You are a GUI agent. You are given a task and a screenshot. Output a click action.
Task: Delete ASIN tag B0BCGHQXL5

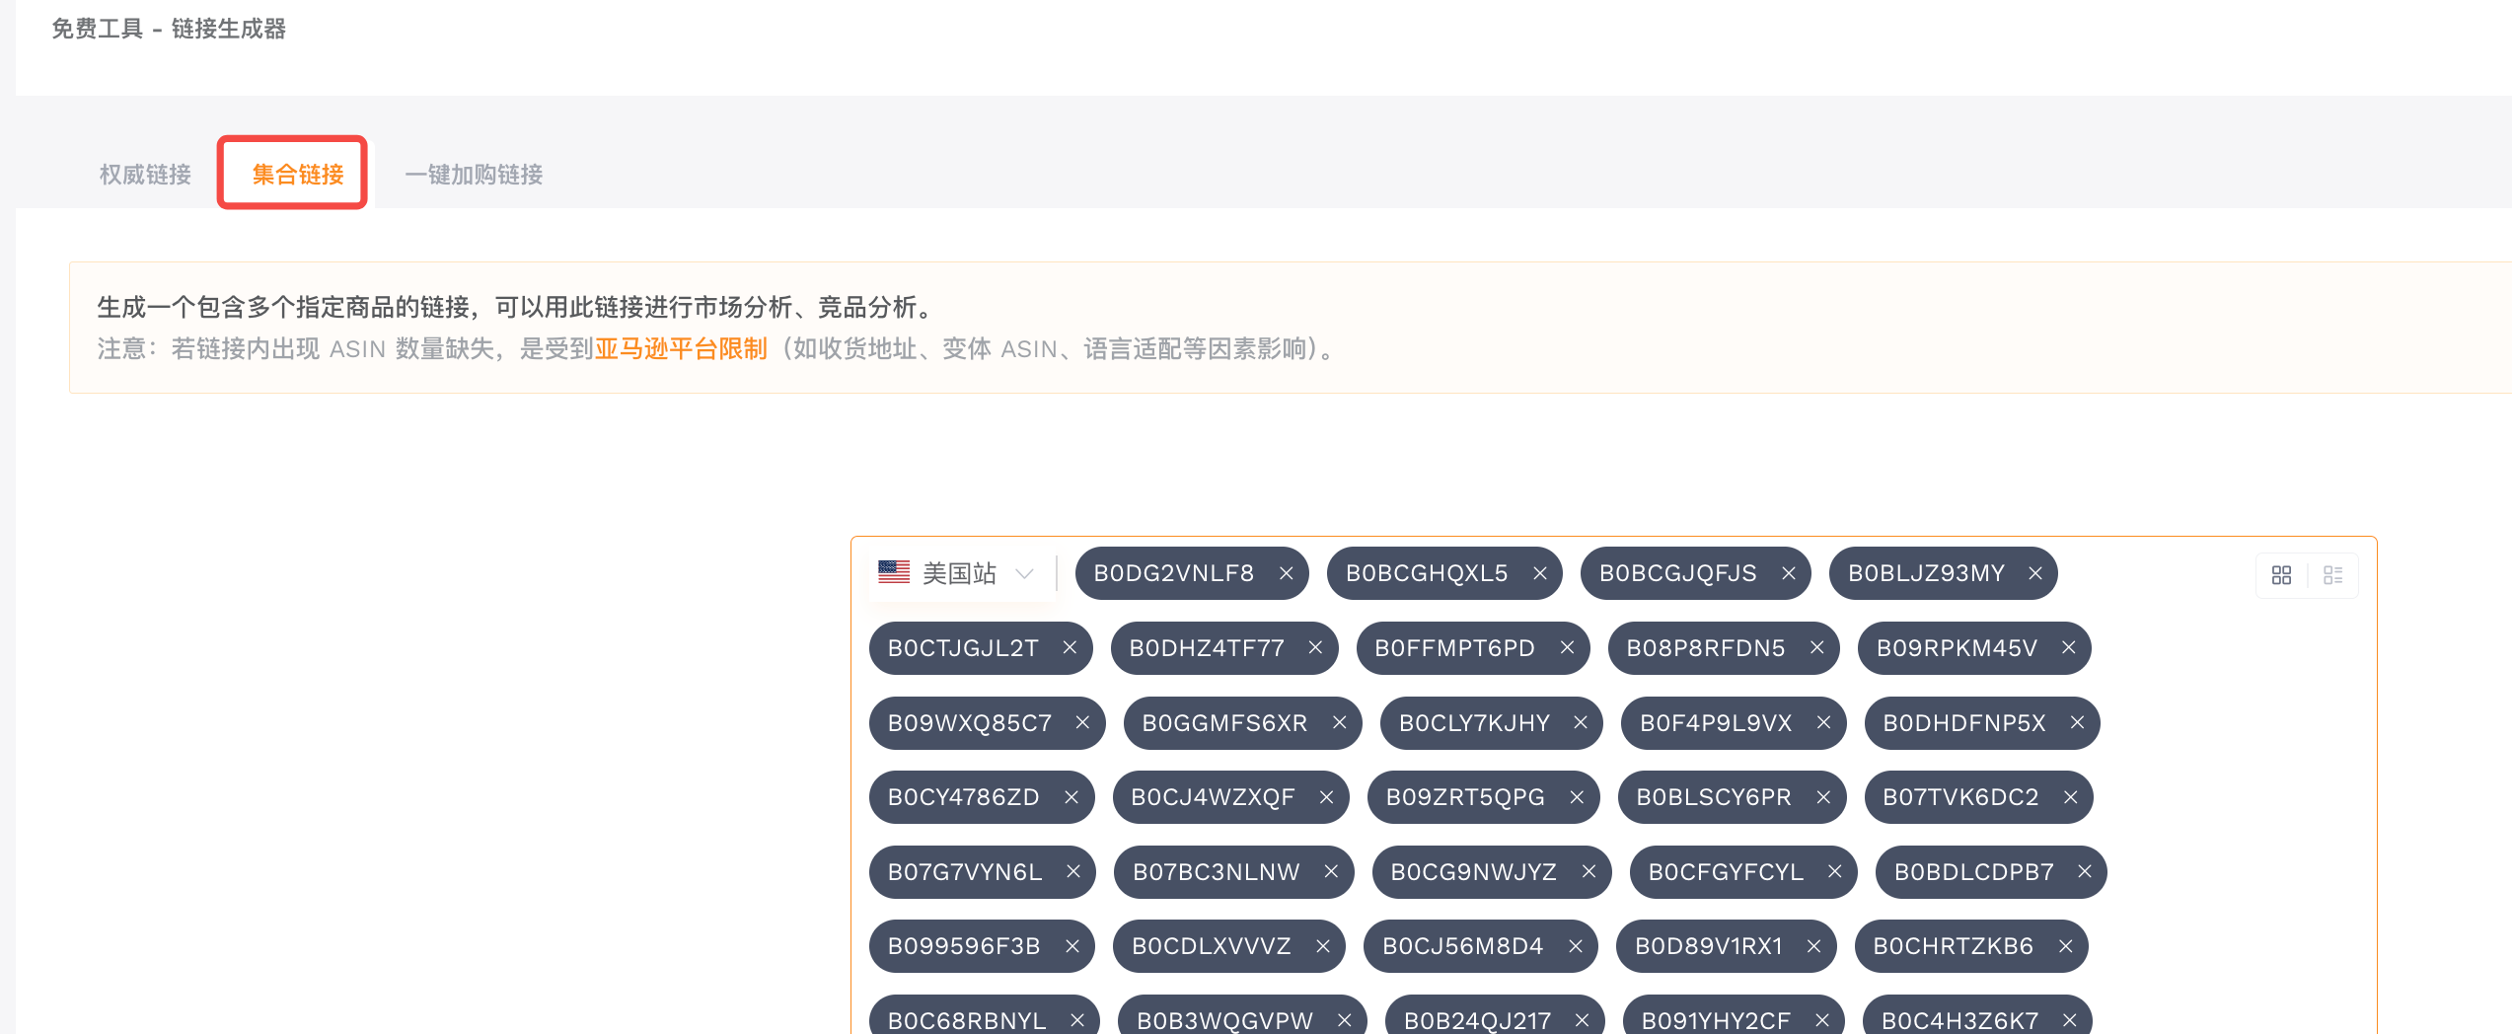[x=1539, y=573]
